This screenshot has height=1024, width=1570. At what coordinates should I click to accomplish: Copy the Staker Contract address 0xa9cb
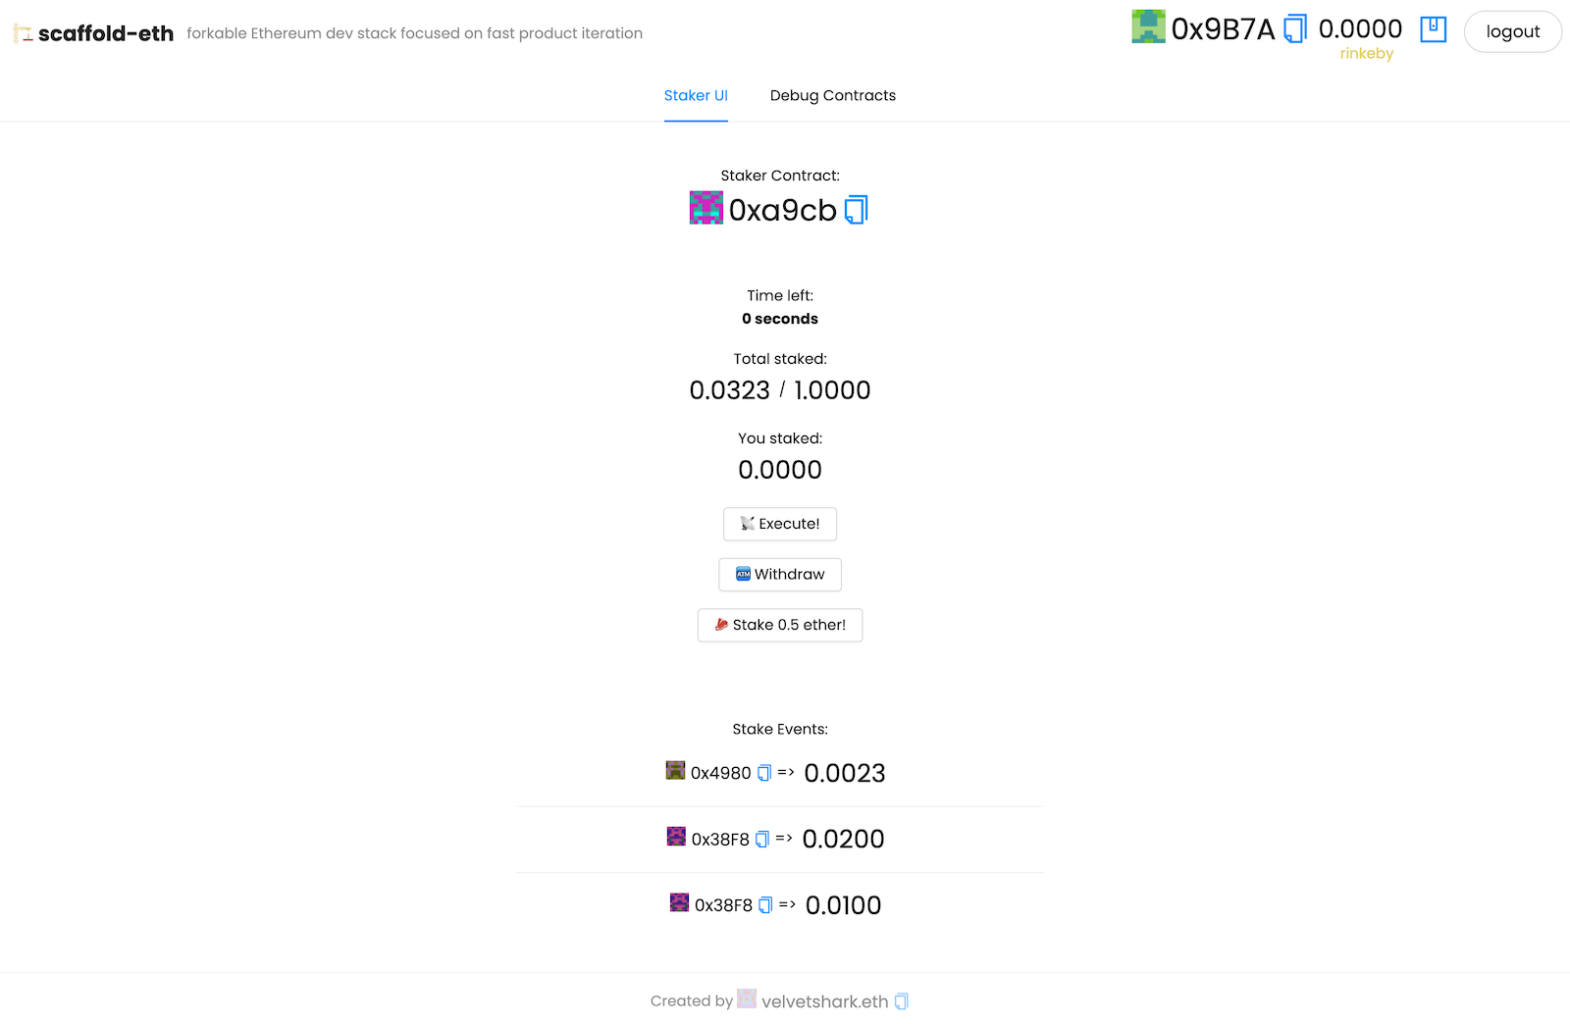(x=856, y=210)
